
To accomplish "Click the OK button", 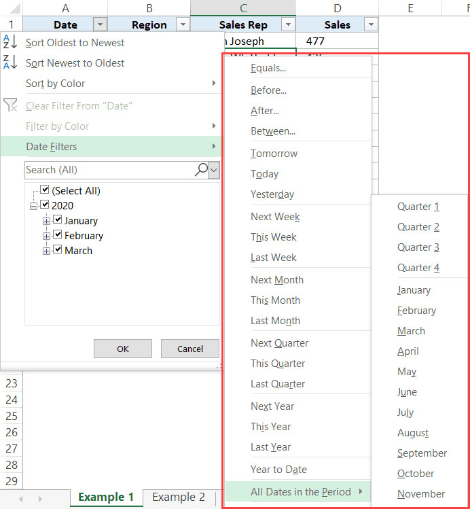I will pos(123,349).
